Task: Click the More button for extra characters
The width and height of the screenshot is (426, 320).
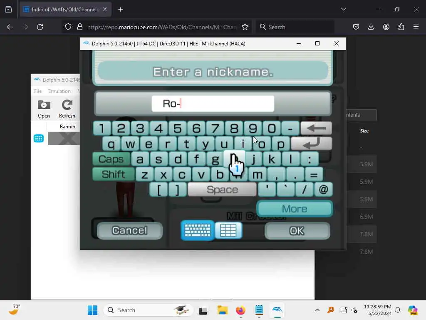Action: 295,209
